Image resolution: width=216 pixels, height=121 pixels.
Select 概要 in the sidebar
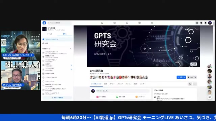point(57,43)
